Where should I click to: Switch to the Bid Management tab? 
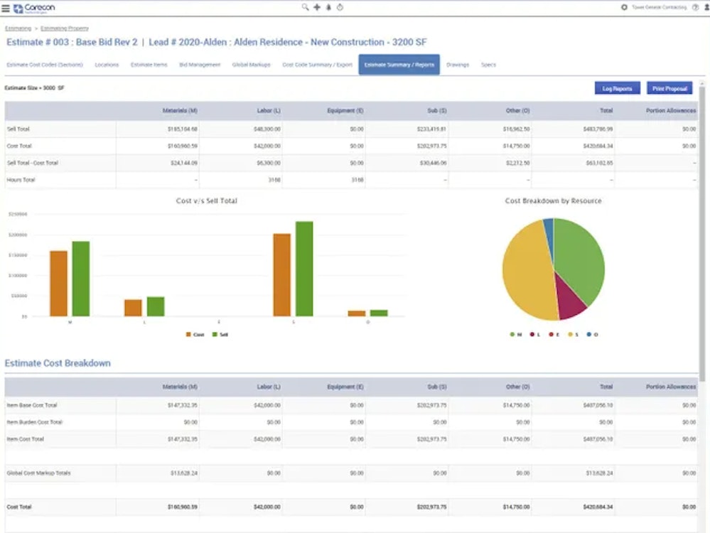200,65
